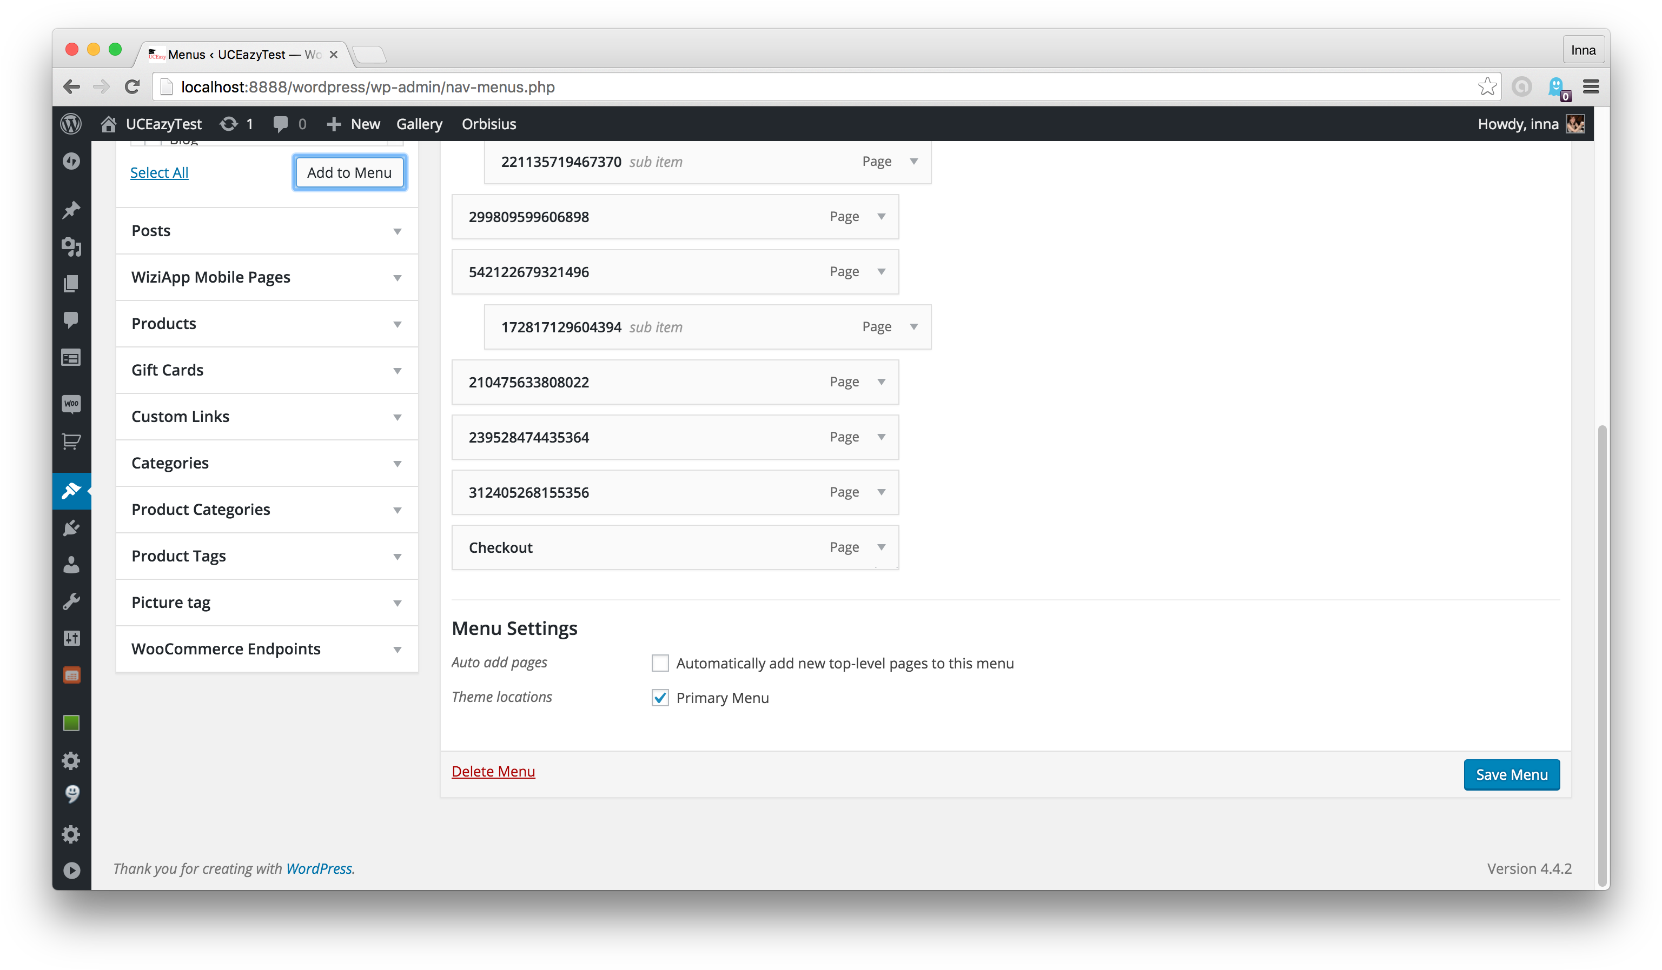Click Orbisius in the top admin bar
The image size is (1662, 970).
point(489,124)
